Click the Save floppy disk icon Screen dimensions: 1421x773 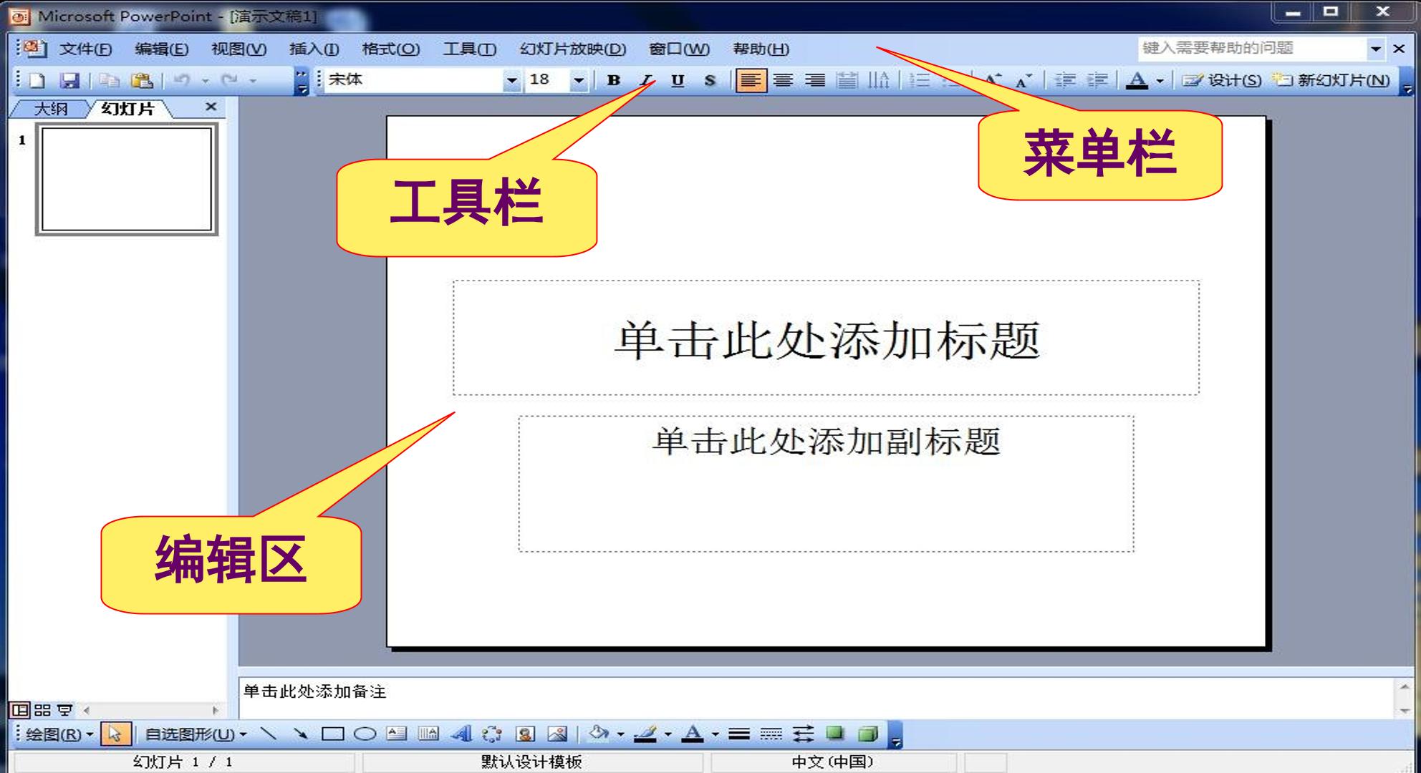69,80
